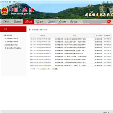Open 政府信息公开指南 tree item
This screenshot has width=113, height=113.
click(x=12, y=42)
